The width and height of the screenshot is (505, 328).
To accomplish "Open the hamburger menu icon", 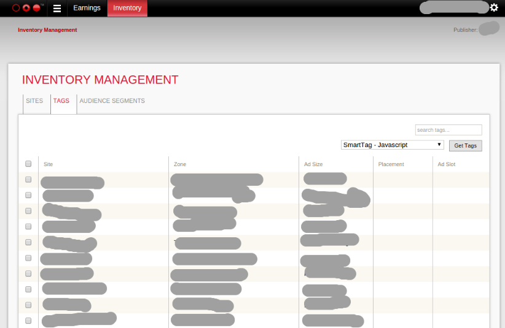I will 57,9.
